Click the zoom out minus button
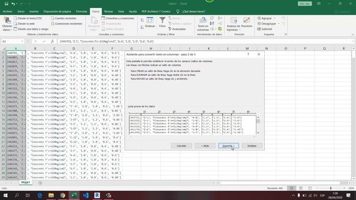356x200 pixels. (x=317, y=188)
